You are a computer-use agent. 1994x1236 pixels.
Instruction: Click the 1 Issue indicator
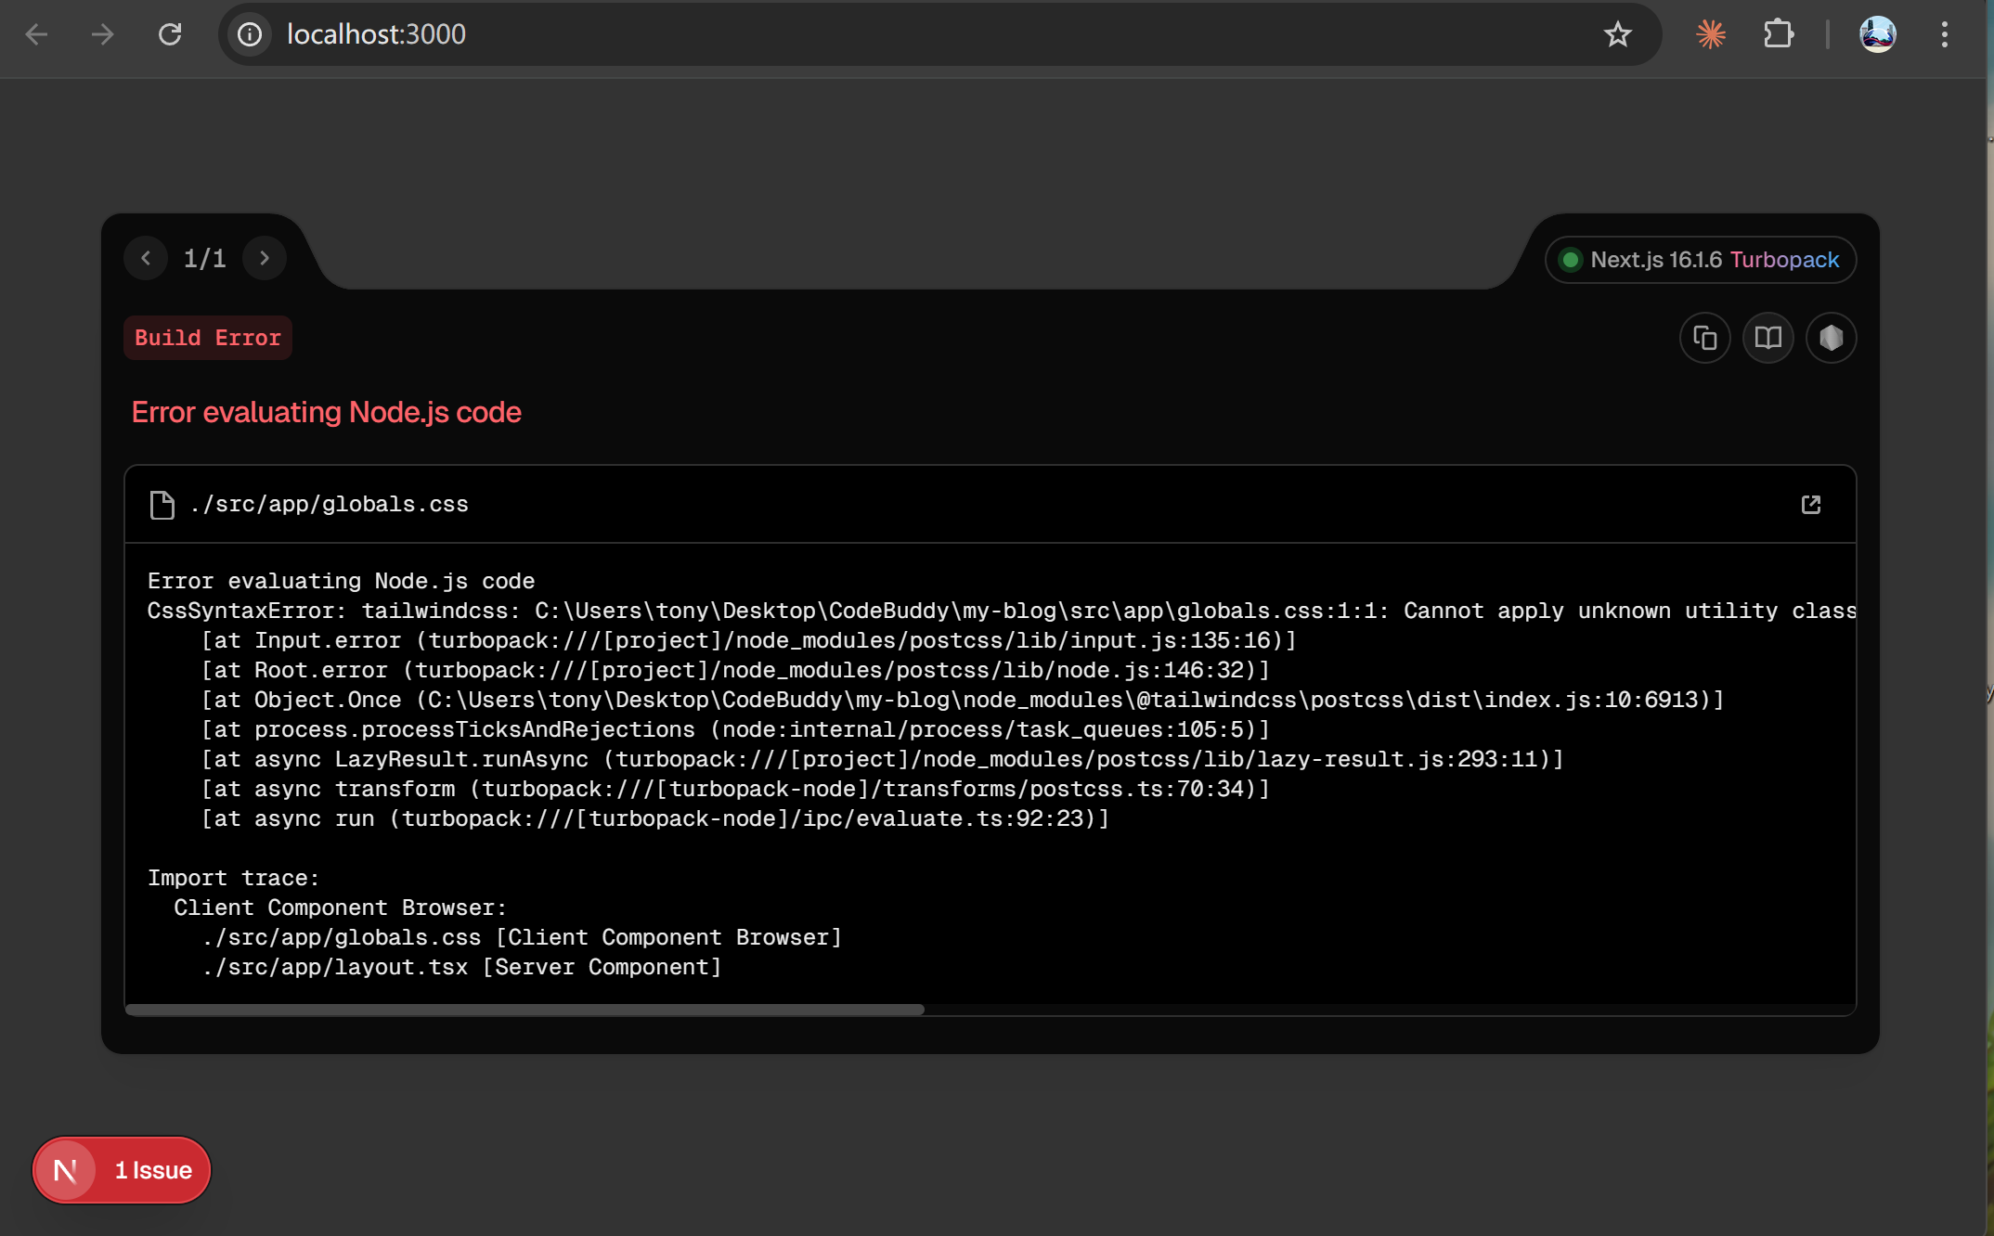pos(153,1170)
